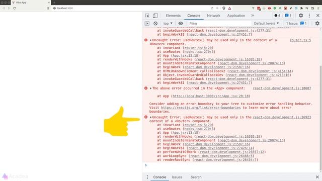322x181 pixels.
Task: Activate the inspect element picker icon
Action: [x=147, y=16]
